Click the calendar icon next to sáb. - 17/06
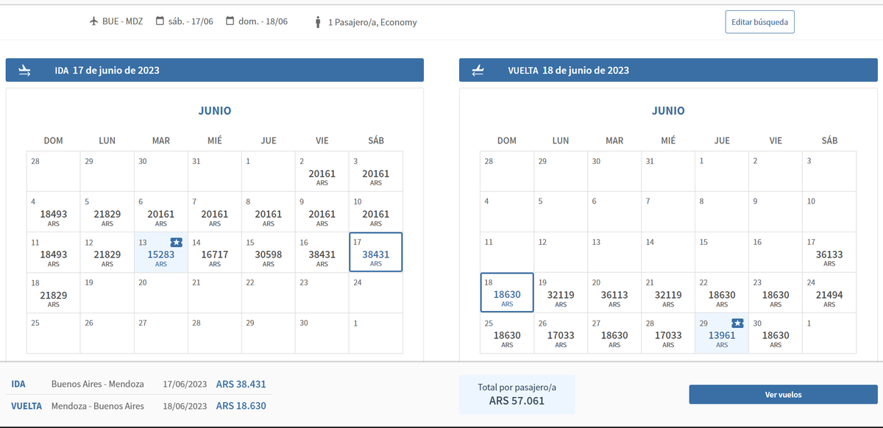Viewport: 883px width, 428px height. pyautogui.click(x=160, y=21)
